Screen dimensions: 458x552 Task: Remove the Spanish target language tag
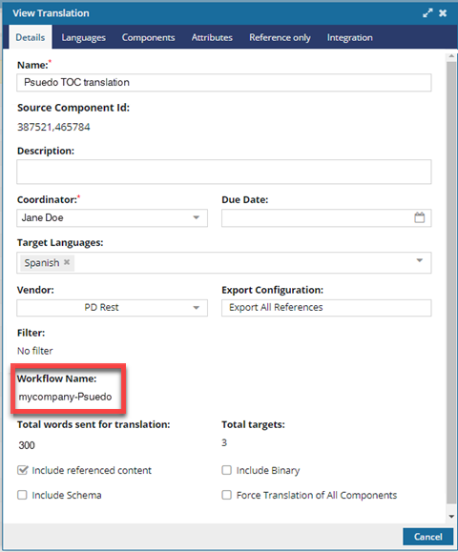point(67,262)
